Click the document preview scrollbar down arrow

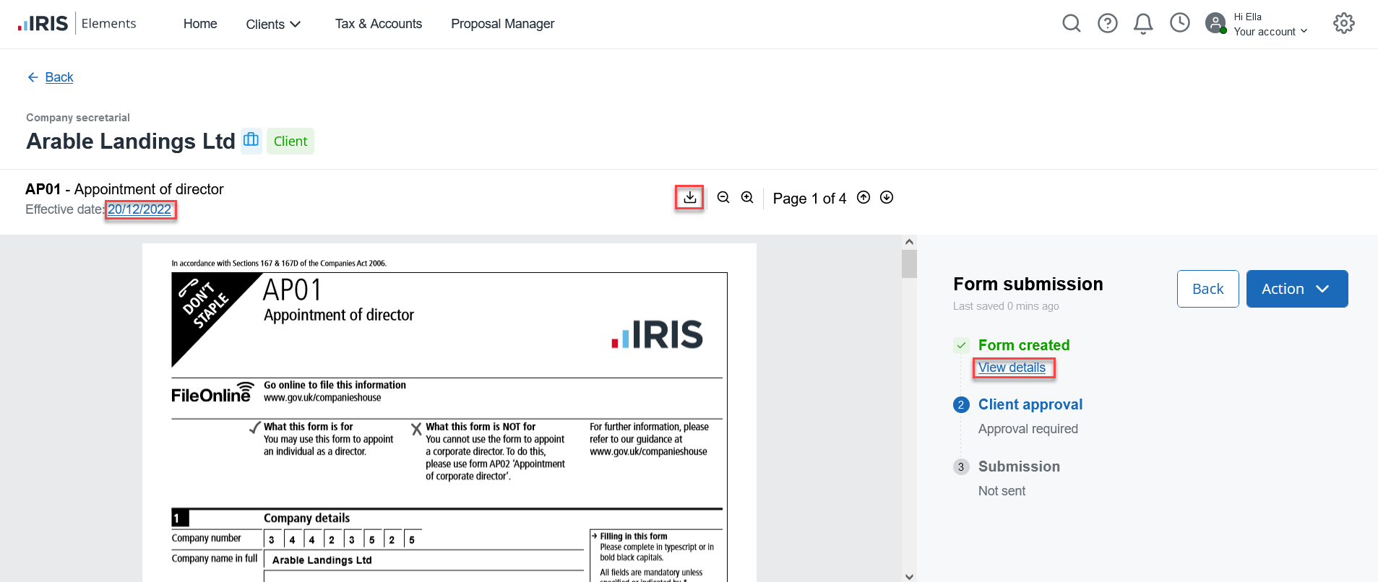coord(909,576)
